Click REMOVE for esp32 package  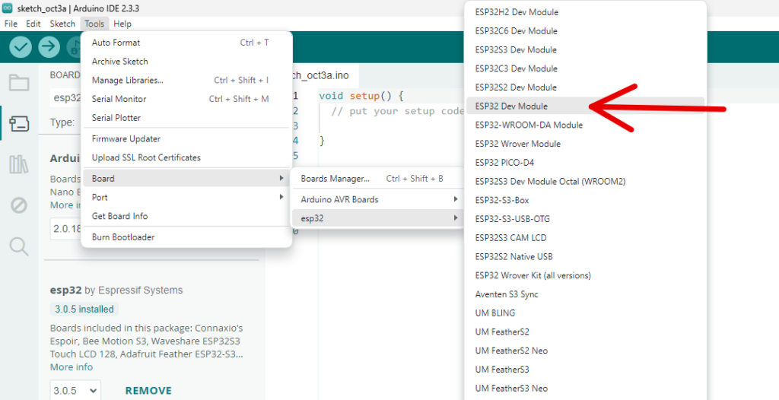[148, 391]
